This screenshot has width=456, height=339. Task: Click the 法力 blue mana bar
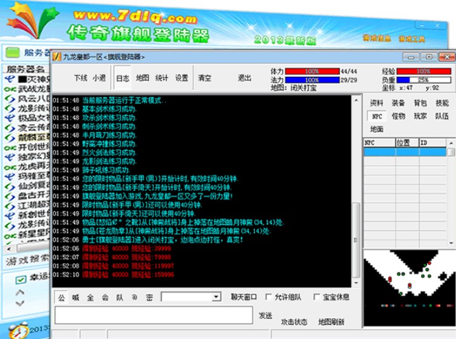pyautogui.click(x=312, y=80)
